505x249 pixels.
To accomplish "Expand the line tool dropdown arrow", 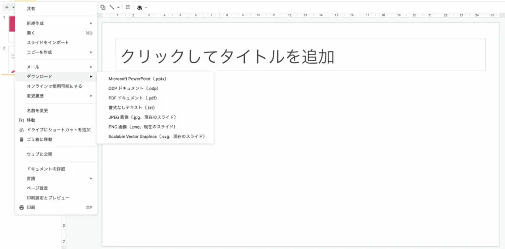I will pyautogui.click(x=118, y=8).
